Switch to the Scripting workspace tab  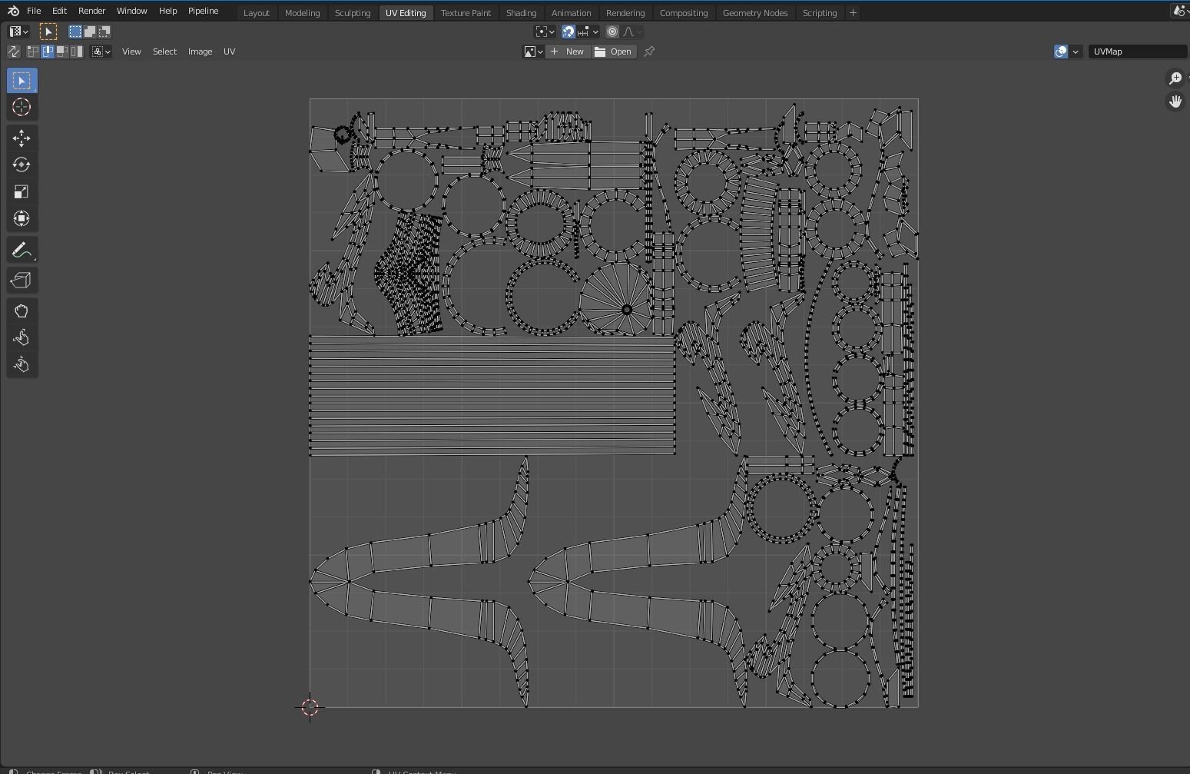coord(820,13)
